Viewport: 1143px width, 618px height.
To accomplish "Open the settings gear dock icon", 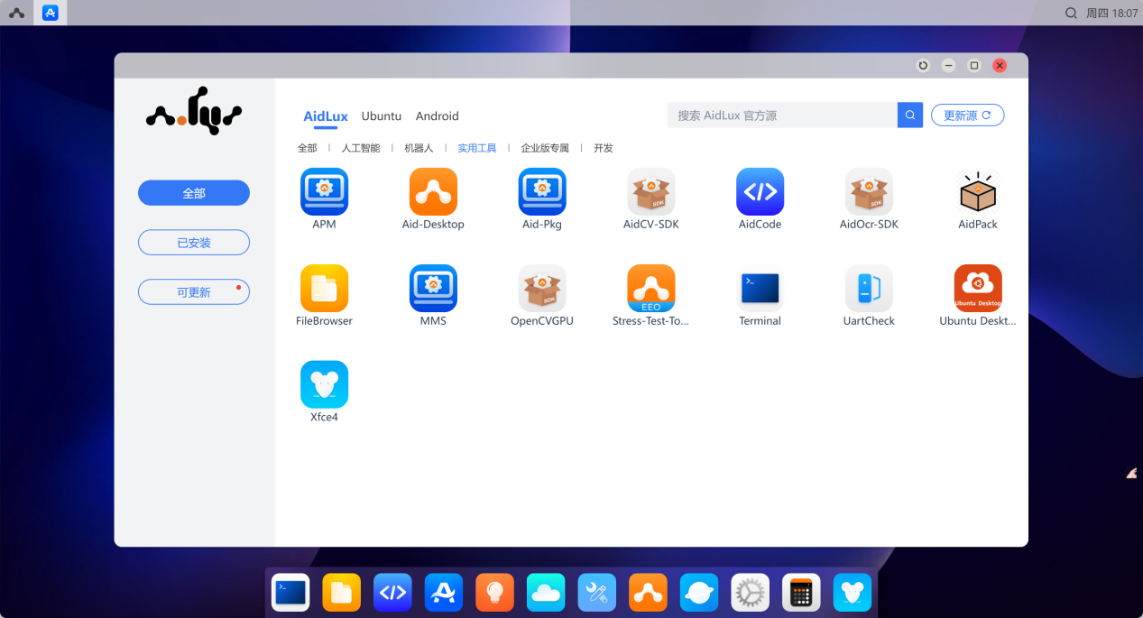I will point(750,593).
